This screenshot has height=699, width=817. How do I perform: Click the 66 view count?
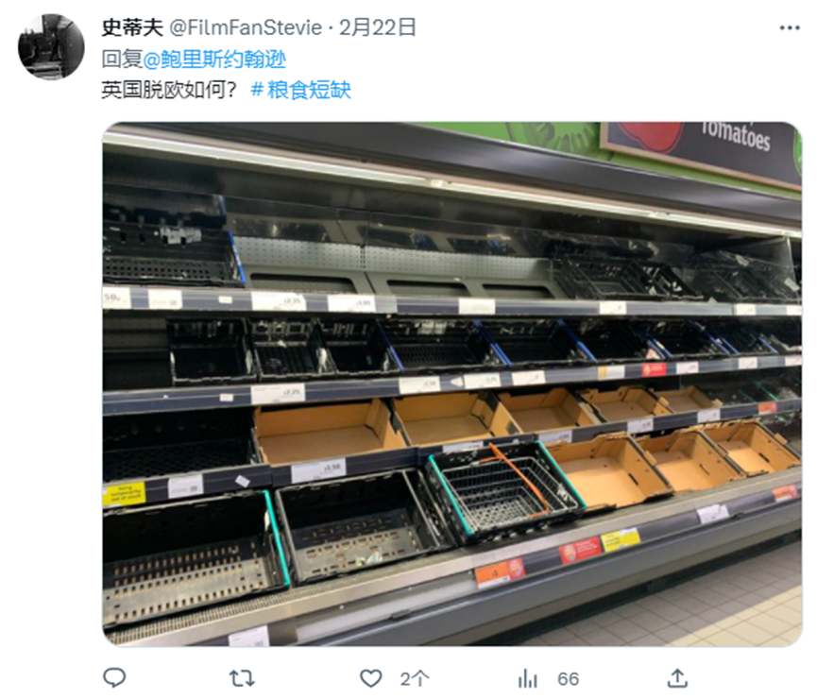pyautogui.click(x=568, y=678)
